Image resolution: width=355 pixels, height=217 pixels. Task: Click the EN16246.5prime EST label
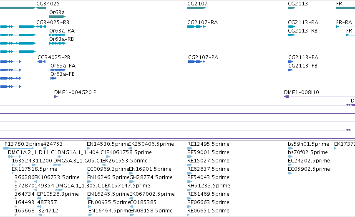click(108, 177)
